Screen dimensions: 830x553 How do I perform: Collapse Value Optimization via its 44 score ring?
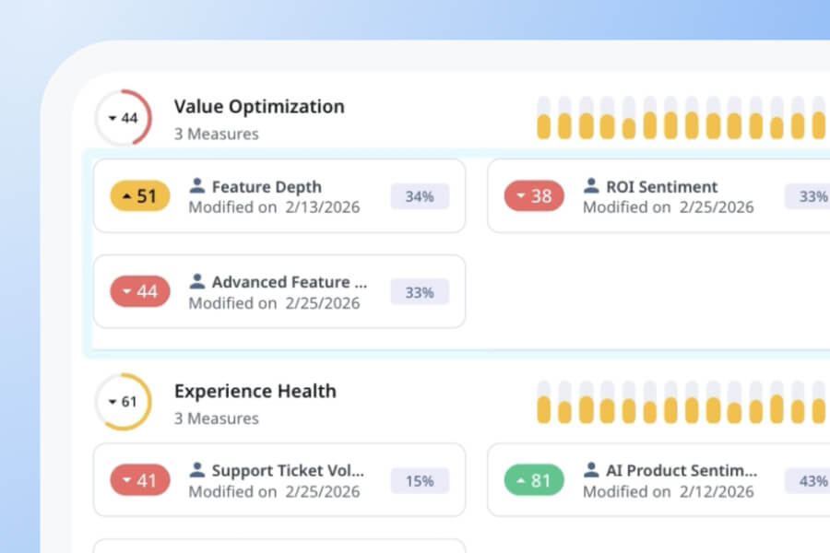coord(124,117)
